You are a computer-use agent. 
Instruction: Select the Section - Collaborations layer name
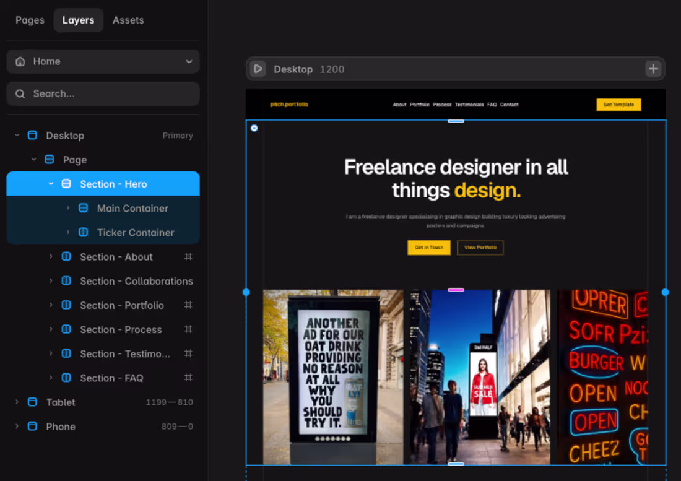pyautogui.click(x=136, y=281)
